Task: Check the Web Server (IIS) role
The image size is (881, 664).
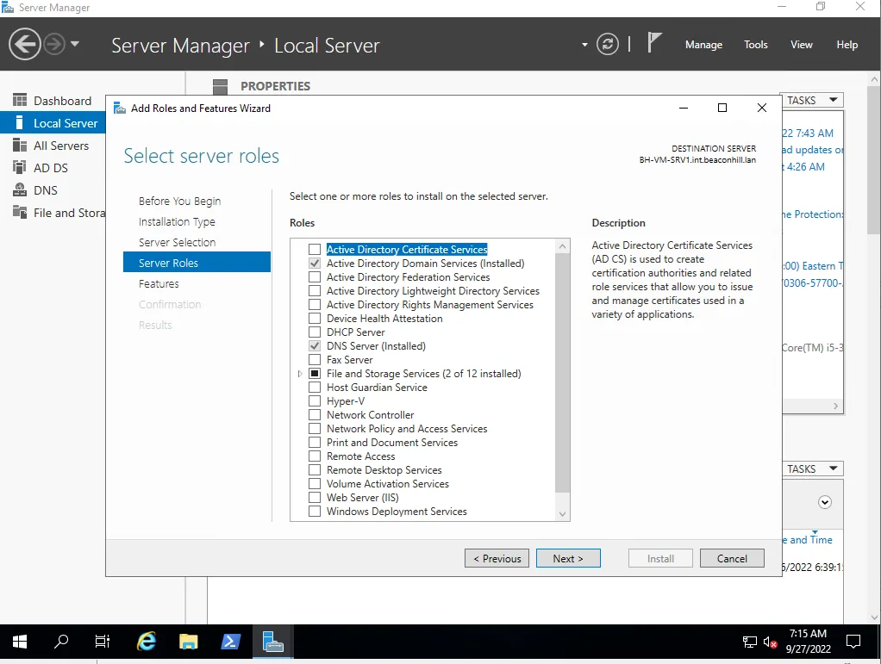Action: [315, 497]
